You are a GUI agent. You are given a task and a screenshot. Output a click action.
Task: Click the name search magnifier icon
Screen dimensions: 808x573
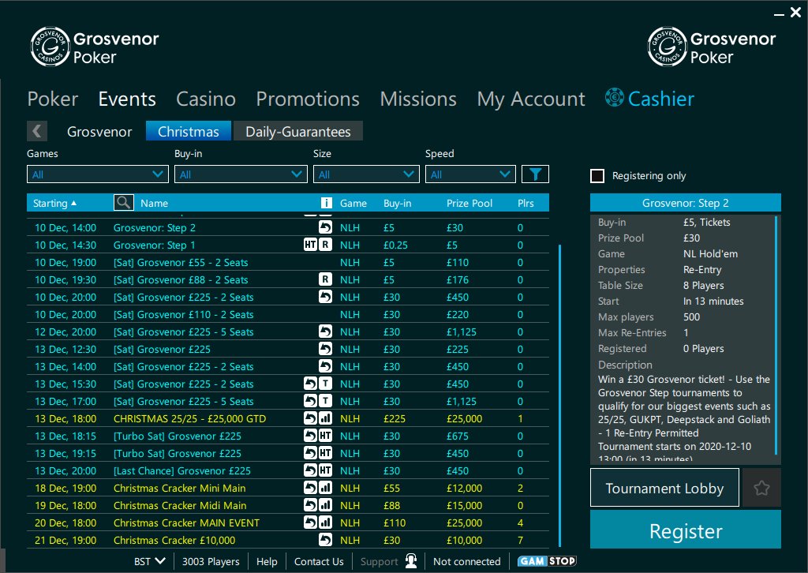tap(124, 203)
